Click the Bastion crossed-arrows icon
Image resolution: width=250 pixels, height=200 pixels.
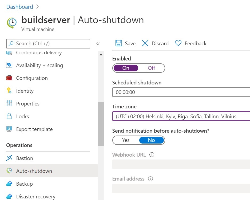pos(9,158)
